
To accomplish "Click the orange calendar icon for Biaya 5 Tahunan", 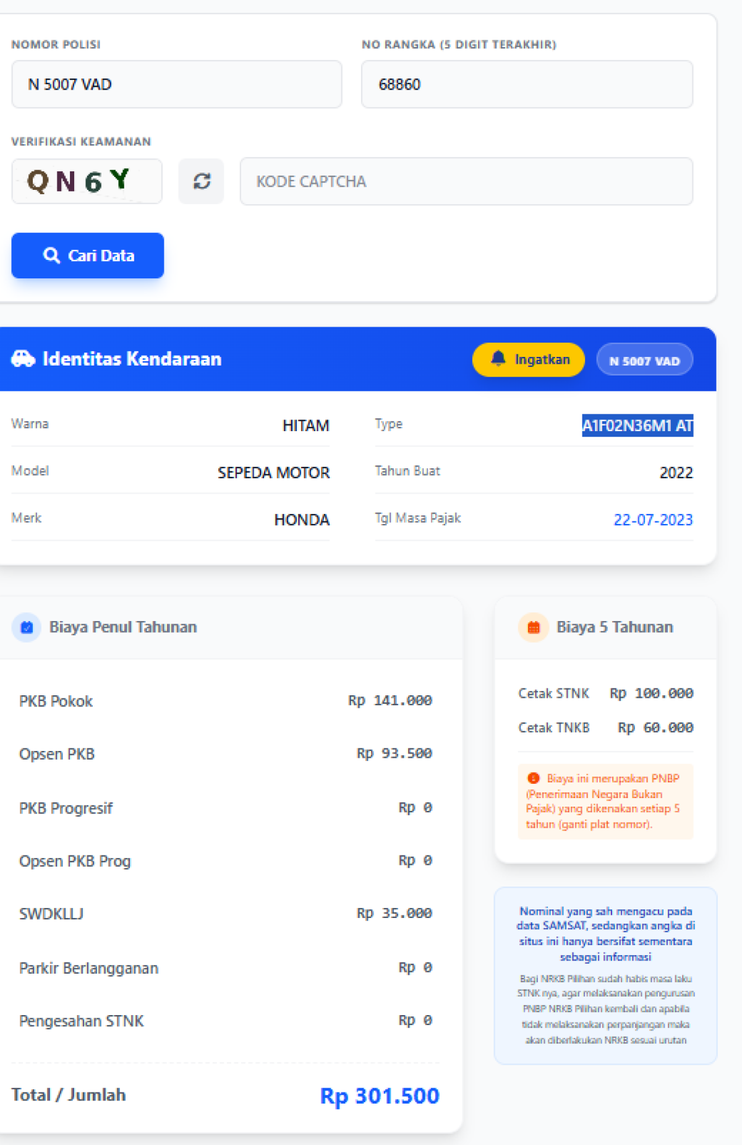I will tap(533, 627).
